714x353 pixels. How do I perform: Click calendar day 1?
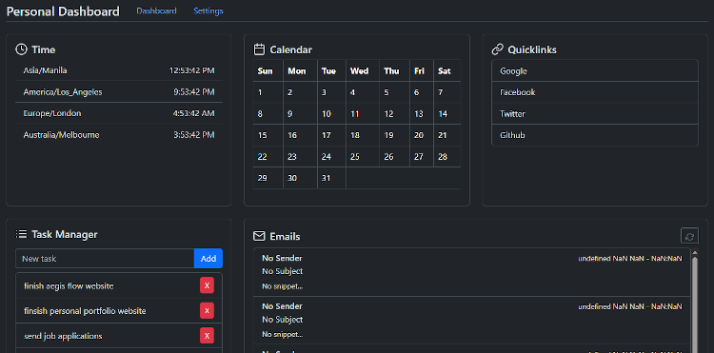[x=268, y=92]
